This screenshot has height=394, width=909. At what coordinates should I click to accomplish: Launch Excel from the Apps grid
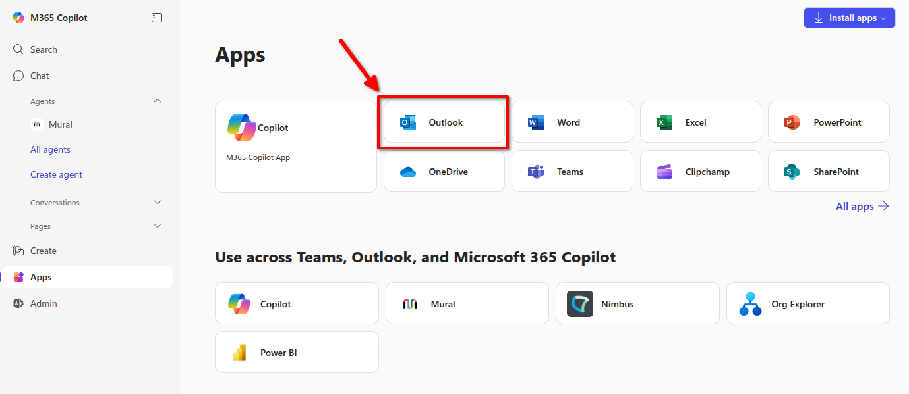700,122
